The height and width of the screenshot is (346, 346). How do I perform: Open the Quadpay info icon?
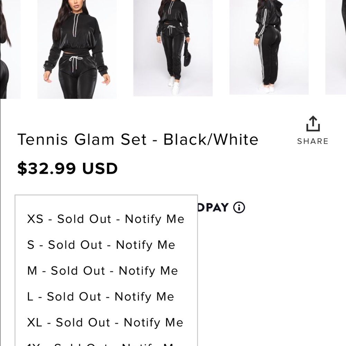(x=239, y=208)
